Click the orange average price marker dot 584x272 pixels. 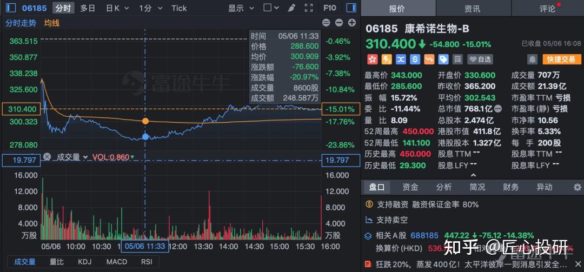pos(145,121)
